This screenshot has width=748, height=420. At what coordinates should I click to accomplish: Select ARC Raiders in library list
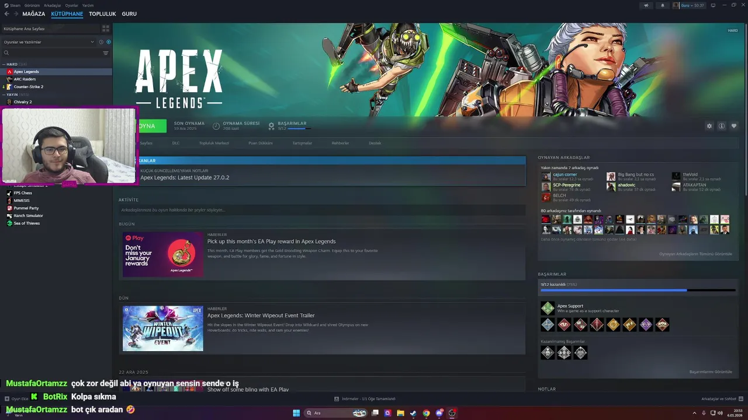click(x=25, y=79)
